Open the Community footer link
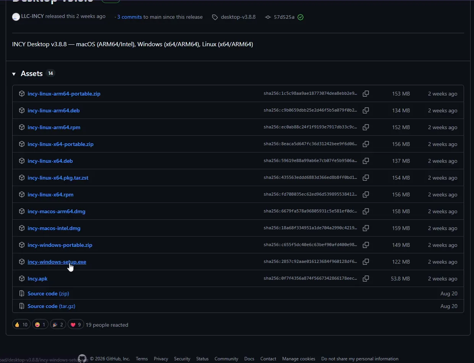The height and width of the screenshot is (363, 474). pyautogui.click(x=226, y=359)
